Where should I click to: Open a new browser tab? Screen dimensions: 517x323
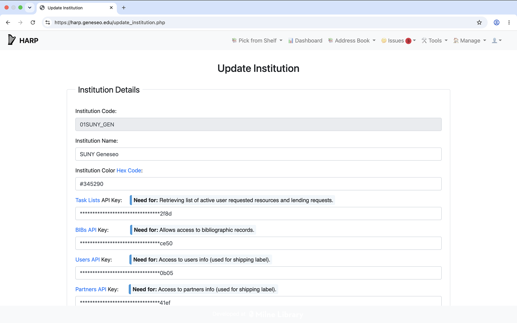click(124, 8)
